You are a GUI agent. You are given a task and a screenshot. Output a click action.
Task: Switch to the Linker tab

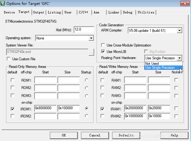coord(114,12)
